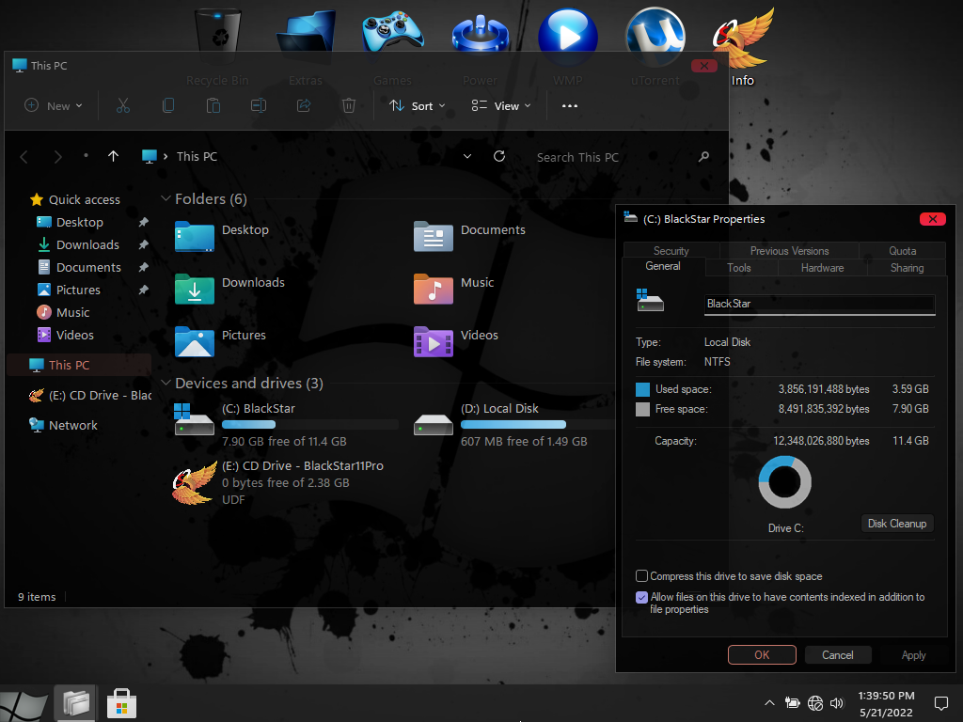This screenshot has width=963, height=722.
Task: Switch to the Sharing tab
Action: [907, 268]
